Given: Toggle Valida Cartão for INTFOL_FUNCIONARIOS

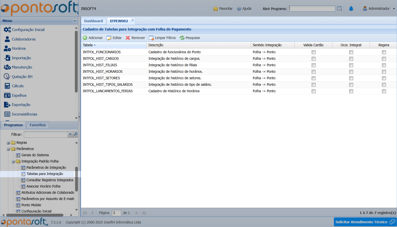Looking at the screenshot, I should [313, 52].
